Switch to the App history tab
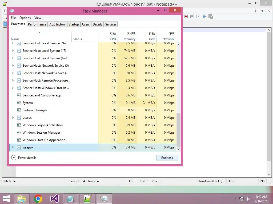The image size is (273, 204). (x=58, y=24)
